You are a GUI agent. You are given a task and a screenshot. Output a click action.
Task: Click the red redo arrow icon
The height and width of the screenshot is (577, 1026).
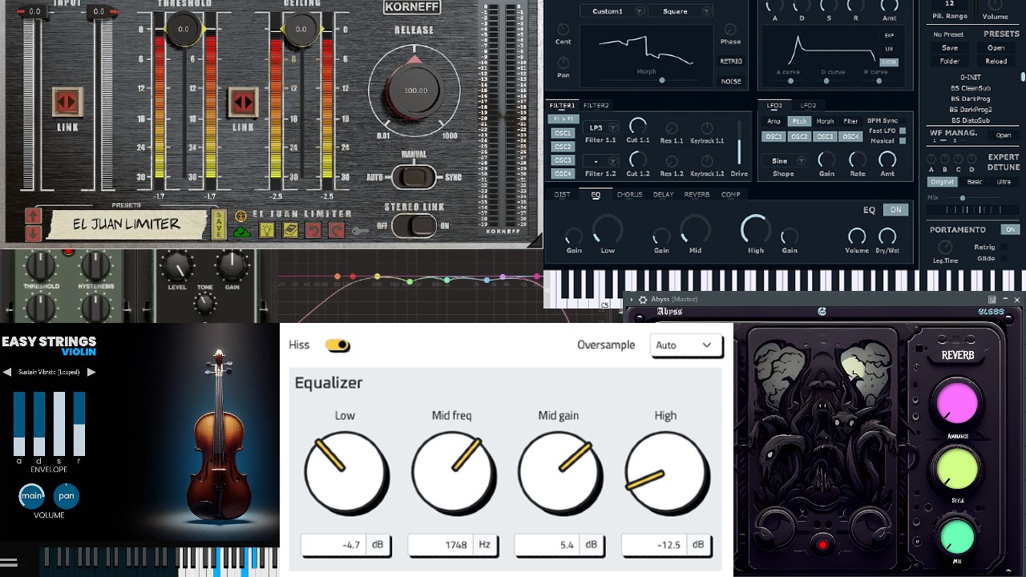[x=337, y=231]
